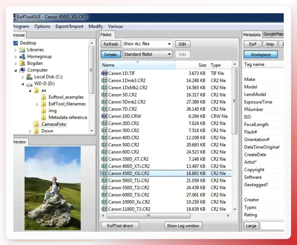Screen dimensions: 297x245
Task: Expand the Libraries tree node
Action: click(16, 50)
